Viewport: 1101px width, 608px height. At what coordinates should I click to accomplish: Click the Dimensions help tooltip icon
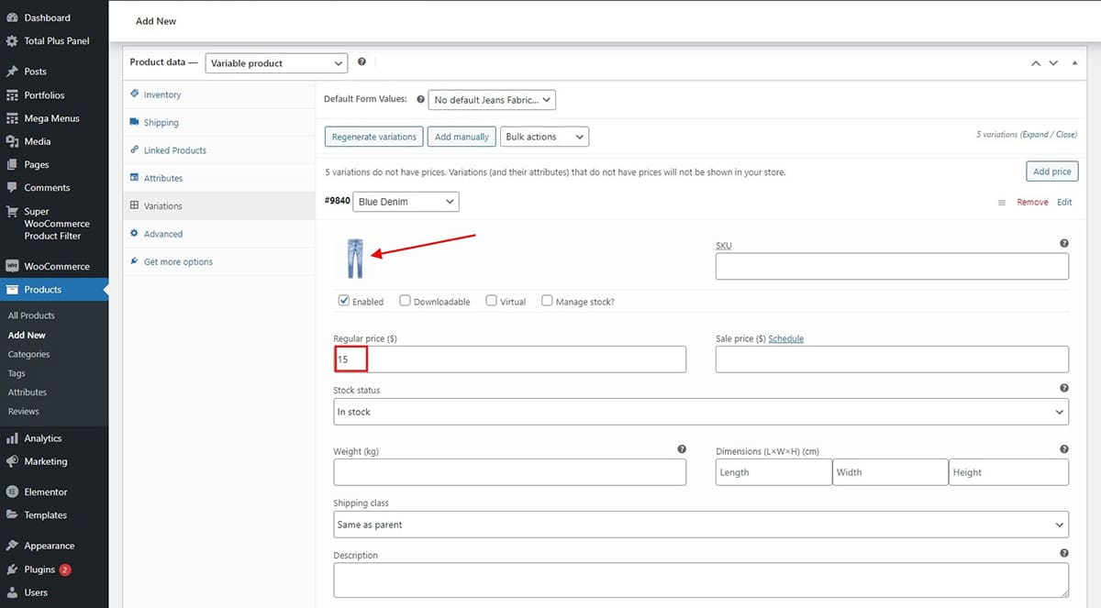point(1064,449)
